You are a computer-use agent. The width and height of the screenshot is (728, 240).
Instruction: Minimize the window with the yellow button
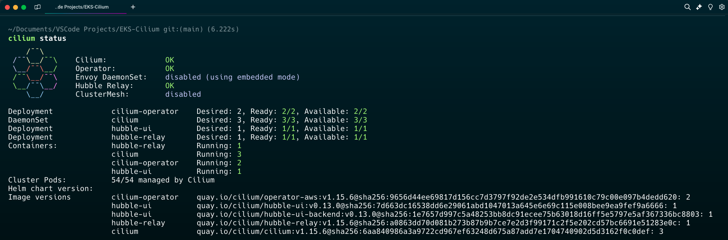[x=16, y=7]
